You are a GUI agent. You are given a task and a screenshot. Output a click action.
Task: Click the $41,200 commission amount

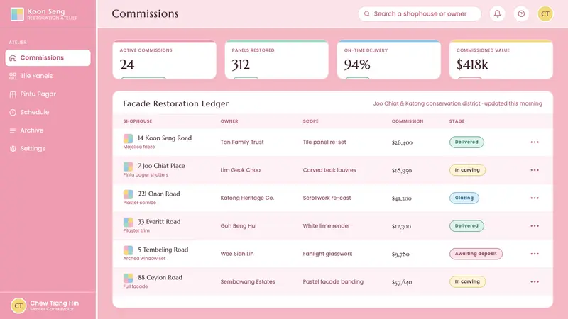(401, 198)
